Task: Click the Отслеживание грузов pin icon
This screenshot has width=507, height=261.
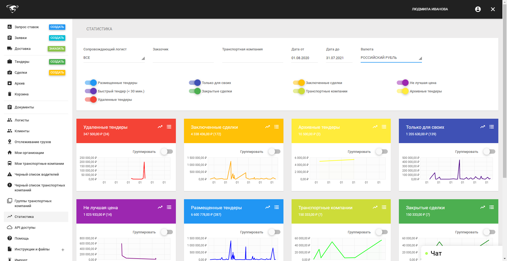Action: 9,142
